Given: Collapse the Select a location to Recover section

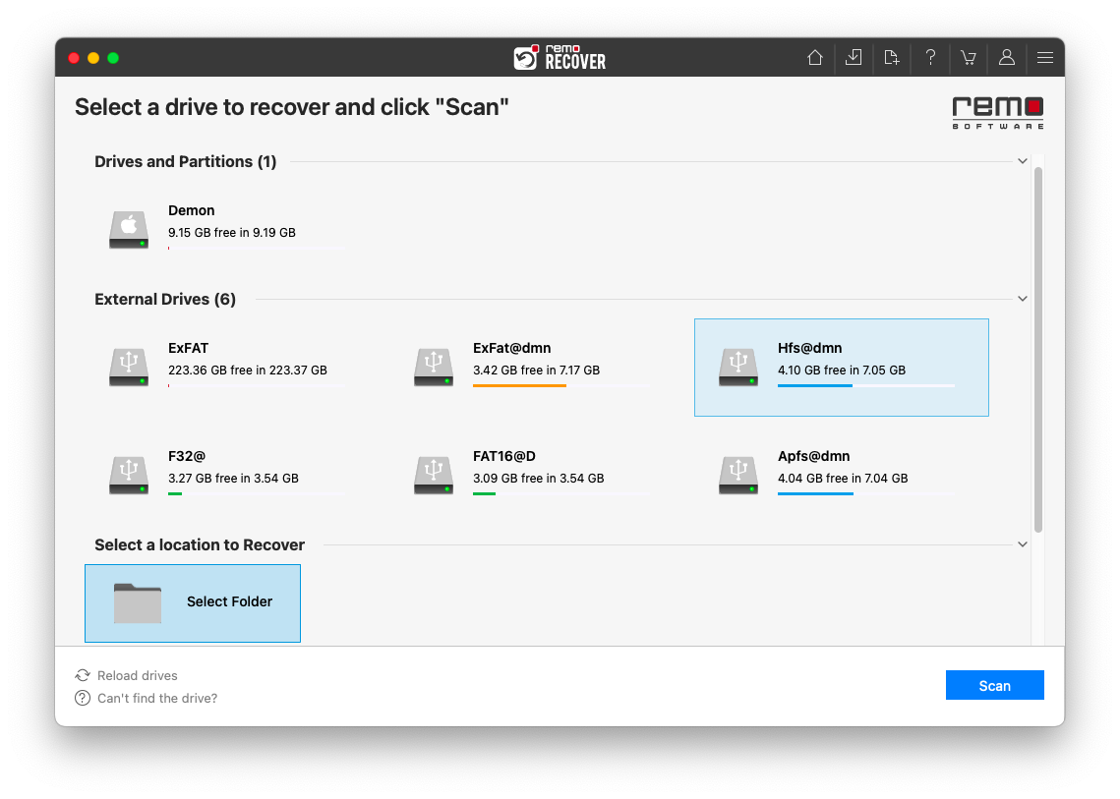Looking at the screenshot, I should tap(1022, 543).
